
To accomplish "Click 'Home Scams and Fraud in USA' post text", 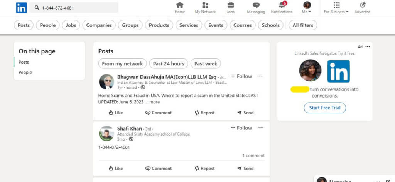I will (129, 96).
